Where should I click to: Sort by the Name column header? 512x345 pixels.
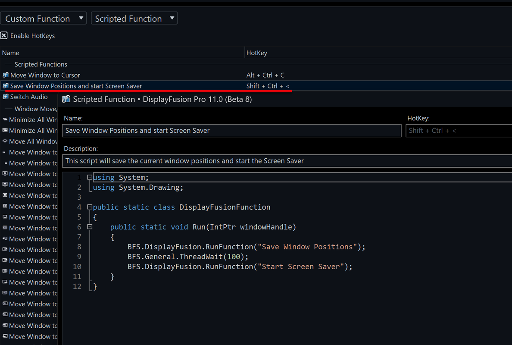pyautogui.click(x=11, y=53)
